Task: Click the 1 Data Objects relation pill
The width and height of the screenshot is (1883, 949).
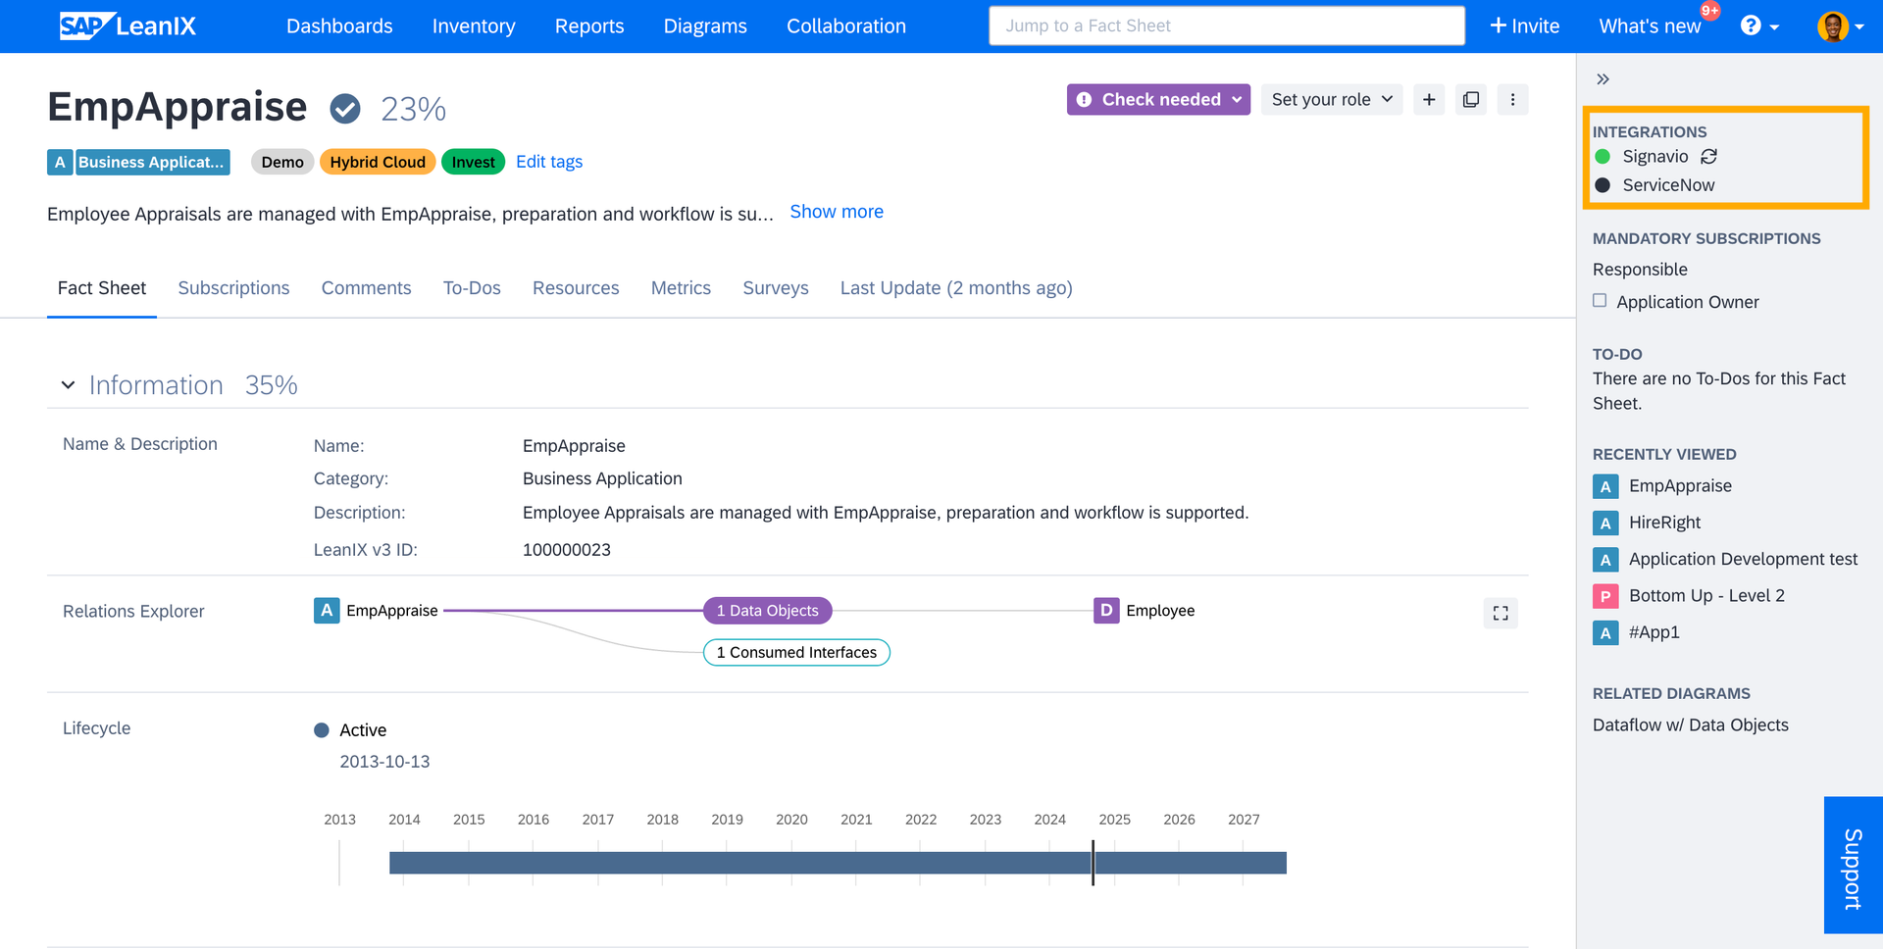Action: click(x=768, y=611)
